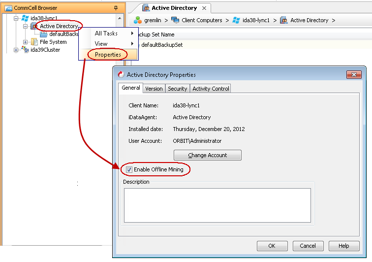Expand the ida39Cluster tree node
The height and width of the screenshot is (262, 372).
(16, 50)
